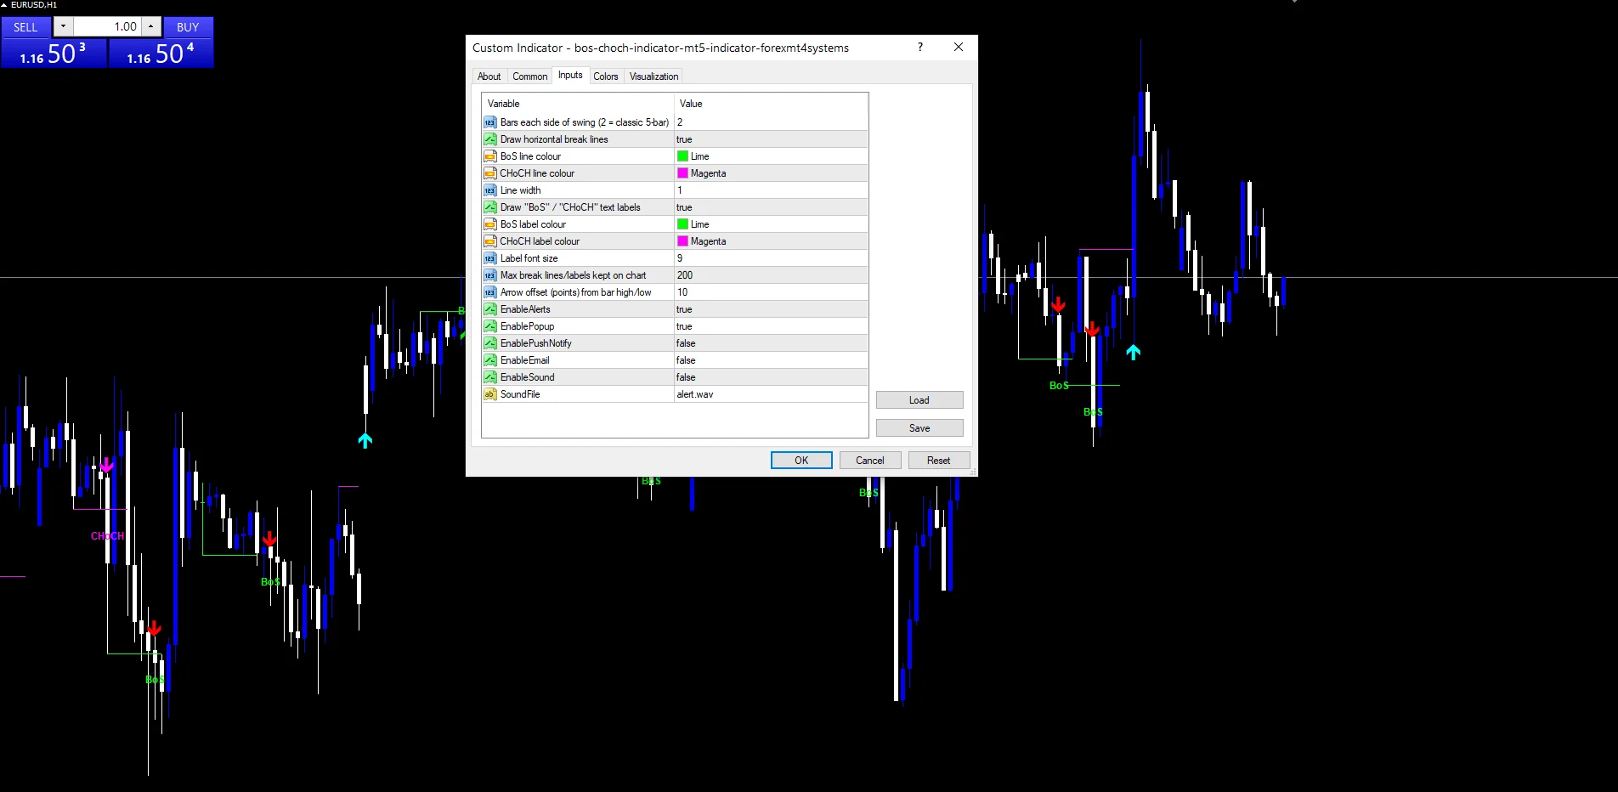Open the BoS label colour Lime value dropdown
The height and width of the screenshot is (792, 1618).
(x=771, y=224)
